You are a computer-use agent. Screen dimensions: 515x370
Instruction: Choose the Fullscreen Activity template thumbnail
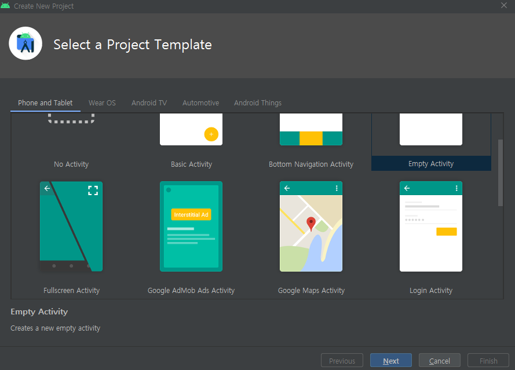click(71, 226)
